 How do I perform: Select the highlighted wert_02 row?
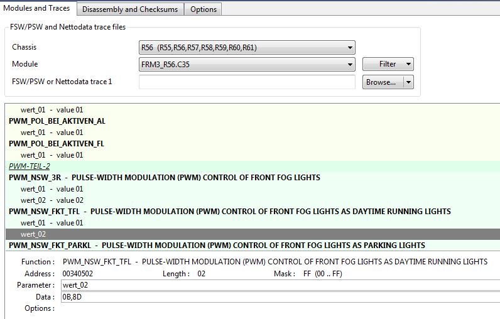click(x=251, y=234)
